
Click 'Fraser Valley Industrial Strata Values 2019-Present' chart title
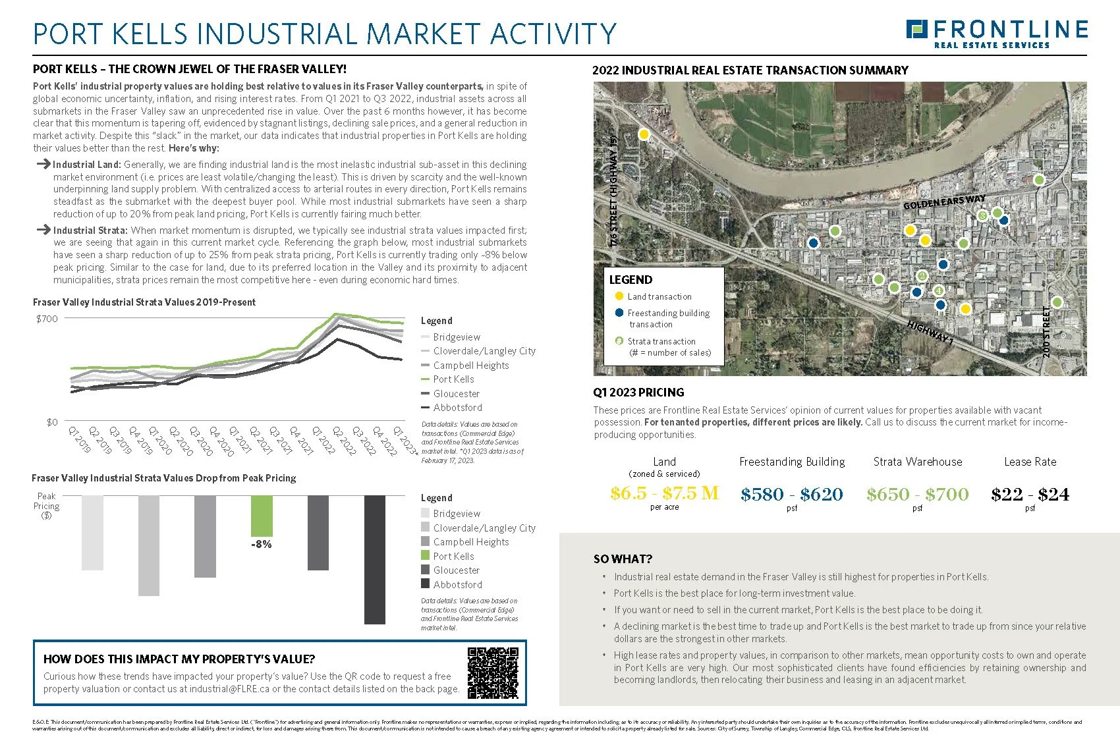(144, 302)
